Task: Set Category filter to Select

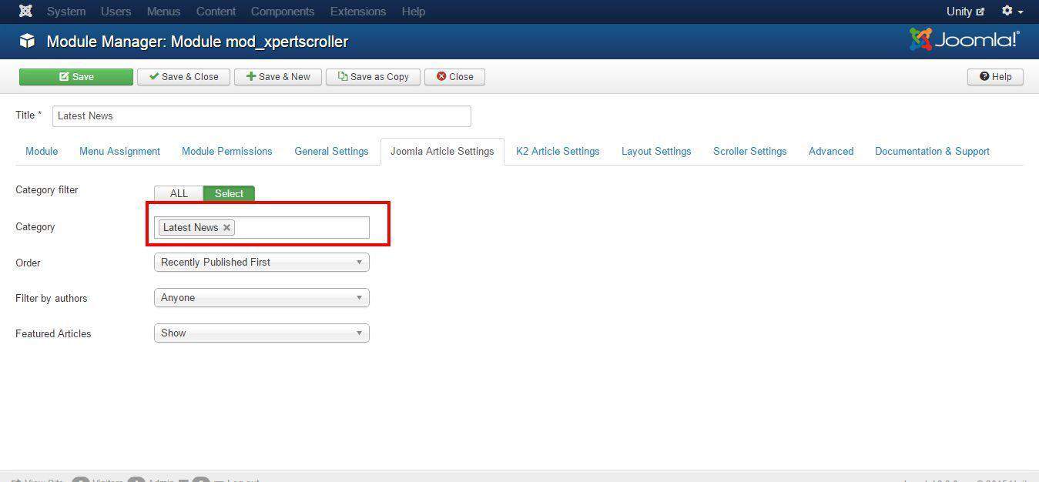Action: (229, 194)
